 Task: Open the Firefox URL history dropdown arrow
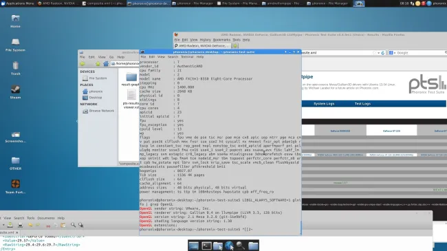(379, 53)
